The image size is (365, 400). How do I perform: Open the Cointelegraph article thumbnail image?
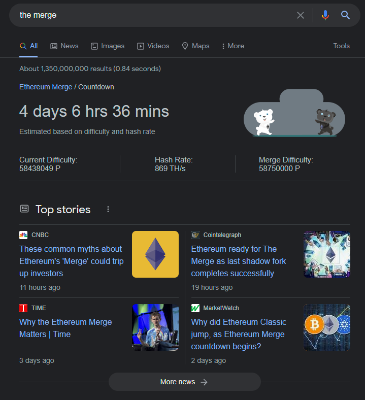tap(327, 254)
